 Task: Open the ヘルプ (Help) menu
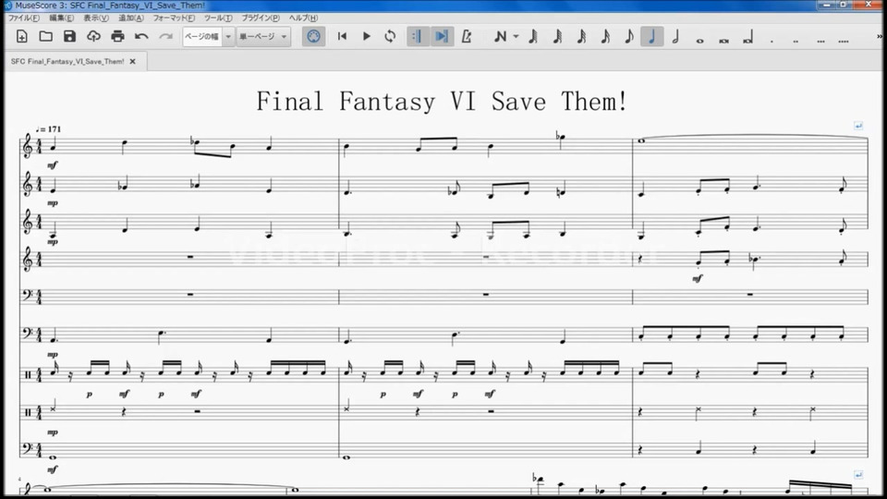point(303,18)
